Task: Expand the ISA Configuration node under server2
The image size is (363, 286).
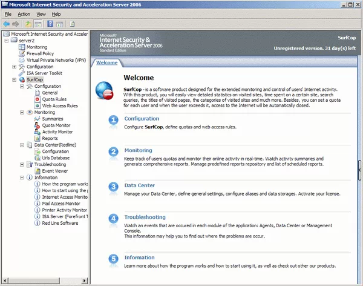Action: (14, 67)
